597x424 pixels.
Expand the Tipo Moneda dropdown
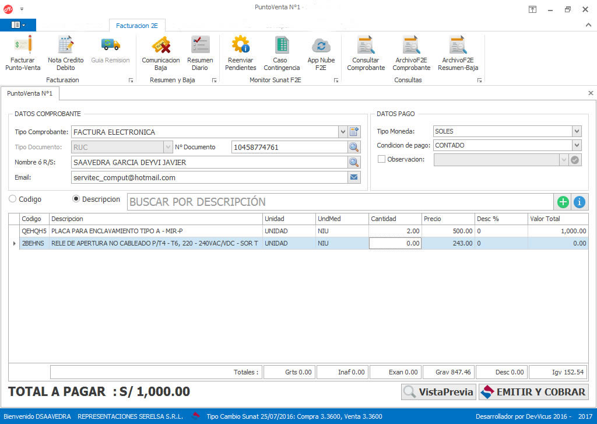(x=577, y=131)
